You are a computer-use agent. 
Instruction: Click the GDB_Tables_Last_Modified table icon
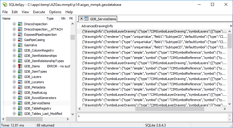point(20,114)
